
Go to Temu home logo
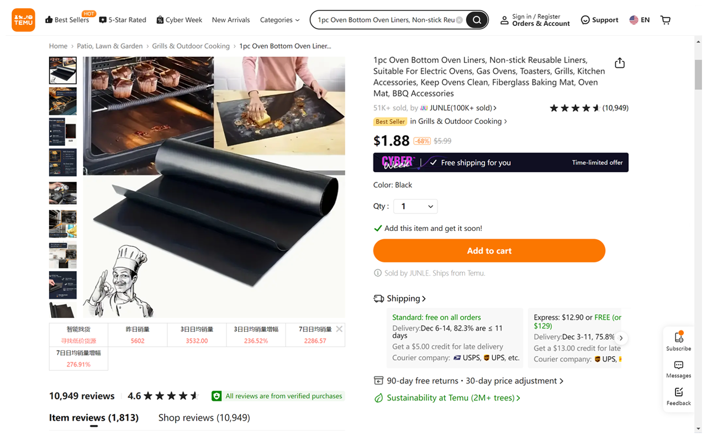tap(23, 20)
